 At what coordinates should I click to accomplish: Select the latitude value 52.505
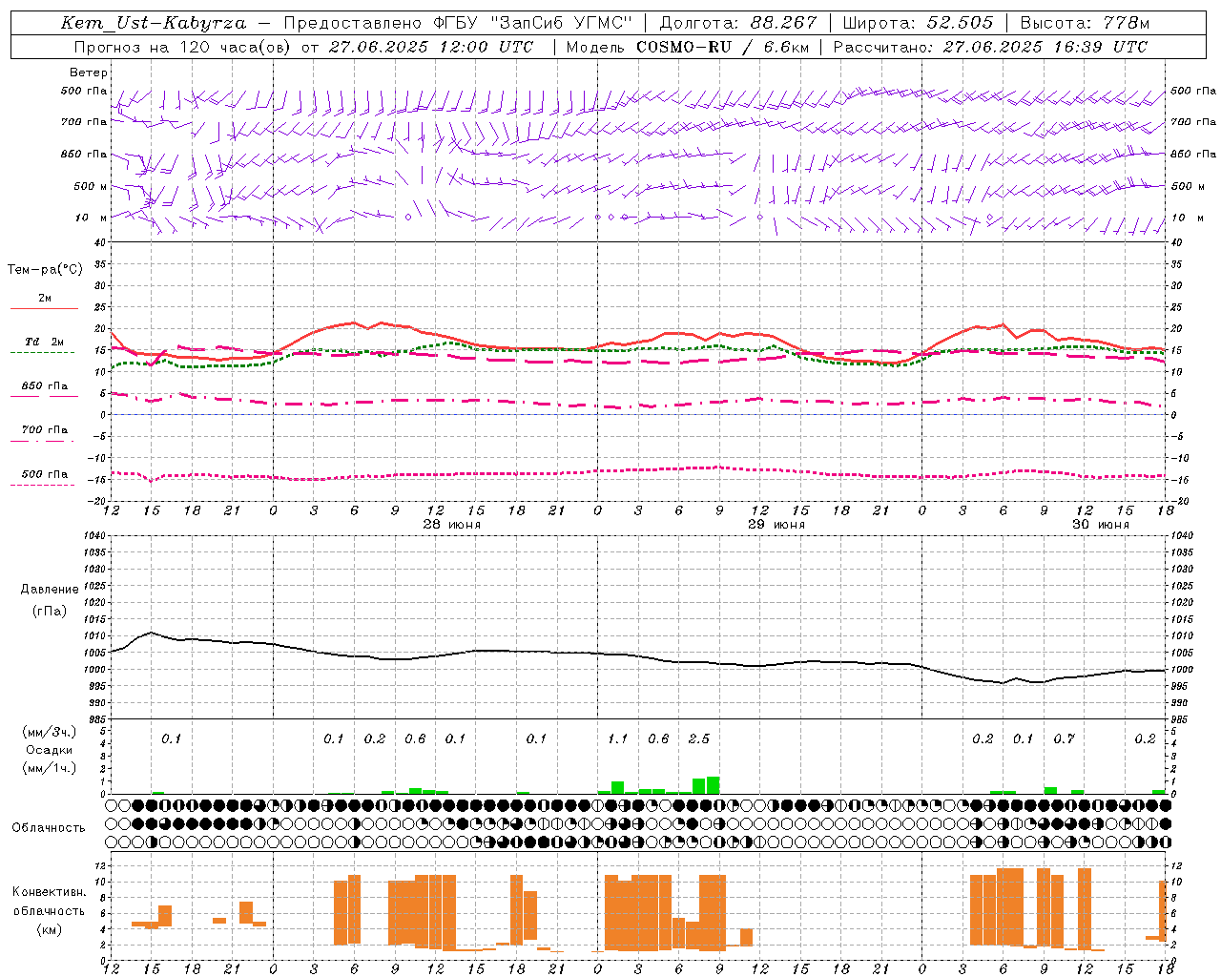960,23
